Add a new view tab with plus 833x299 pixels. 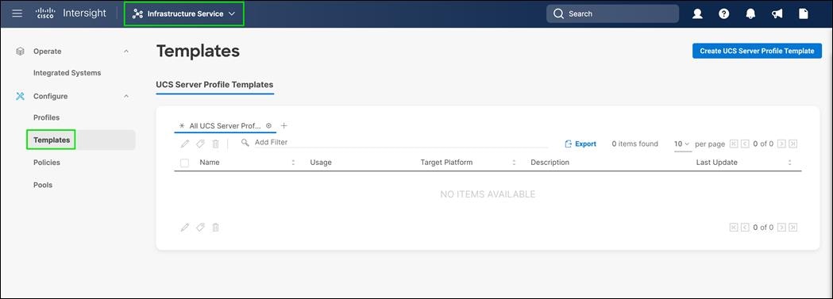[283, 125]
